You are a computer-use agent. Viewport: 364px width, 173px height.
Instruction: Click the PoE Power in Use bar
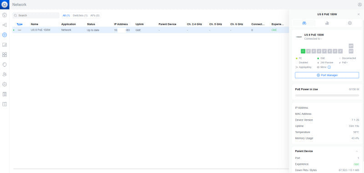tap(327, 96)
